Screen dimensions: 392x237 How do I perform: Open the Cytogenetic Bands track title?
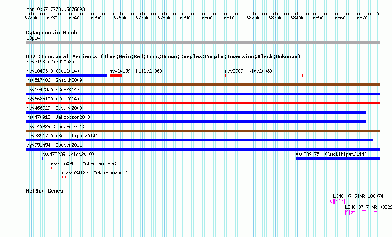pyautogui.click(x=52, y=33)
